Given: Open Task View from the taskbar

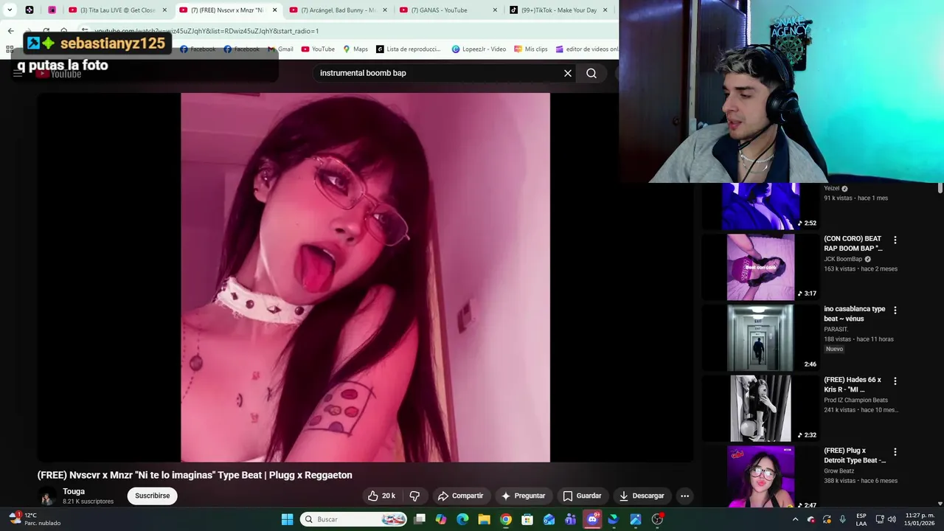Looking at the screenshot, I should click(x=420, y=519).
